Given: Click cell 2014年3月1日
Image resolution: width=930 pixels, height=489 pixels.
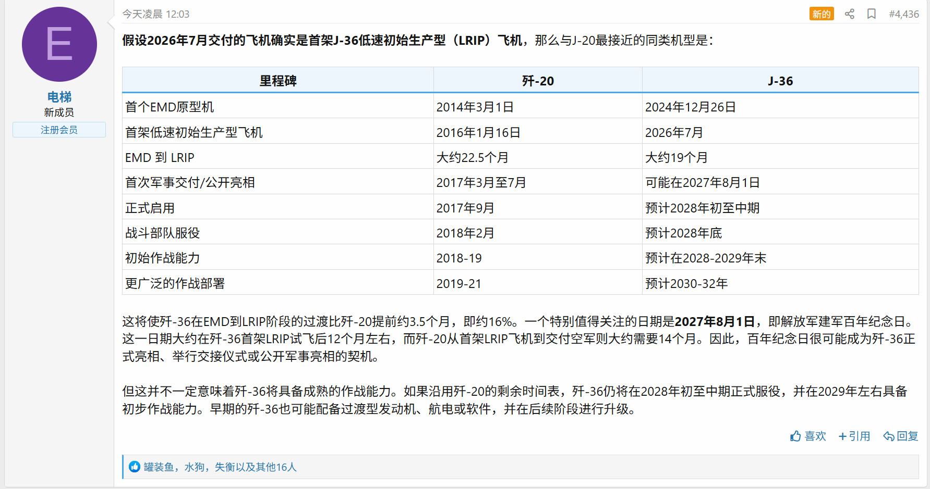Looking at the screenshot, I should [538, 107].
